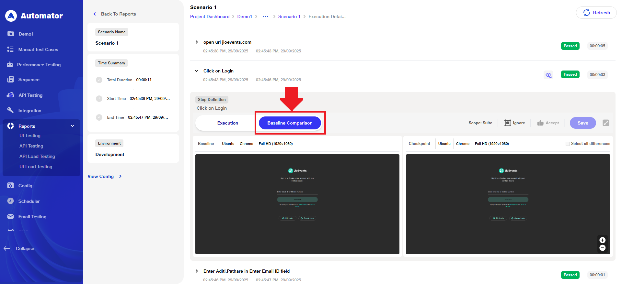Zoom out on the checkpoint image

[602, 248]
